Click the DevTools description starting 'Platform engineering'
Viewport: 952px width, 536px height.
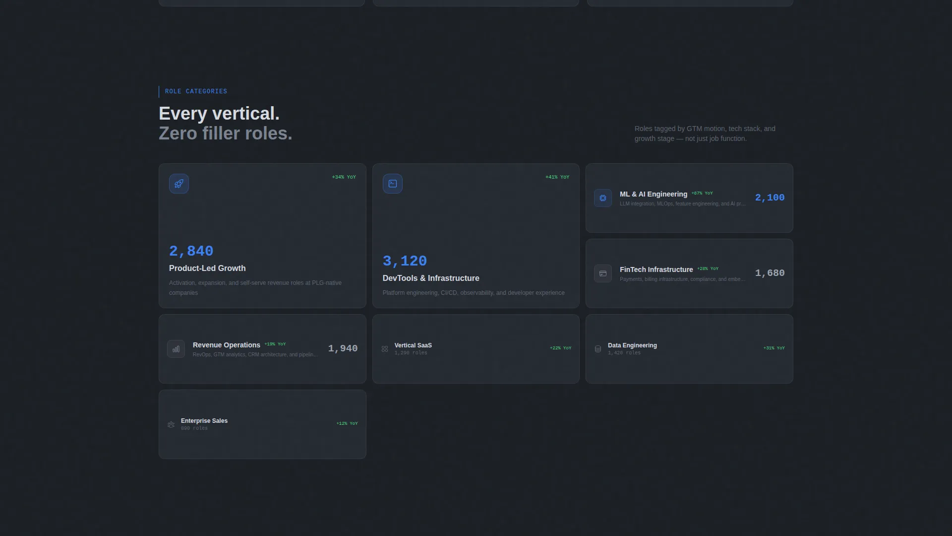coord(474,293)
